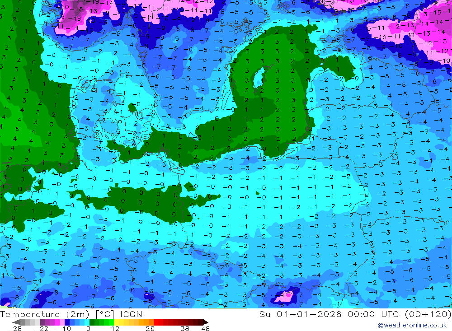Click the 'Su 04-01-2026 00:00 UTC (00+120)' timestamp
The height and width of the screenshot is (331, 452).
pos(355,314)
